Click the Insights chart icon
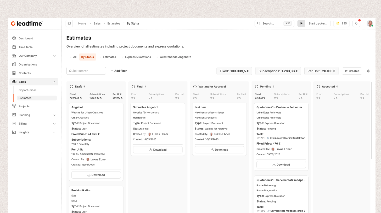Image resolution: width=381 pixels, height=213 pixels. pyautogui.click(x=14, y=132)
